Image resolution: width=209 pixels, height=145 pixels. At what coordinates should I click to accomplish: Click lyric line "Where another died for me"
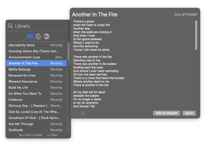point(91,82)
